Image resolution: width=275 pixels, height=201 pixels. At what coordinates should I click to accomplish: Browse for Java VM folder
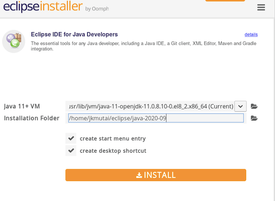(254, 106)
